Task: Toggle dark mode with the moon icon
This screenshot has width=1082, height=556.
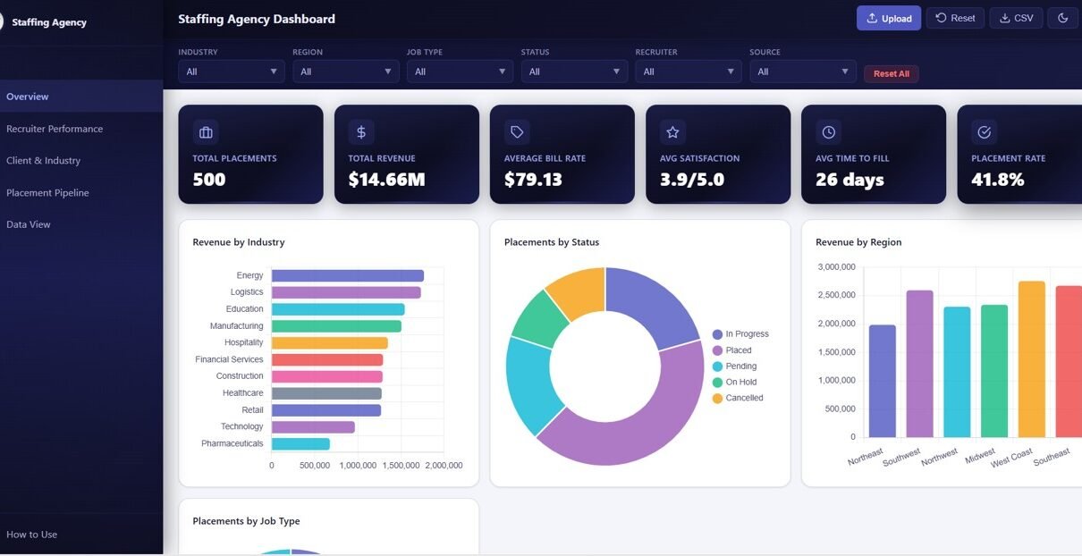Action: [1062, 18]
